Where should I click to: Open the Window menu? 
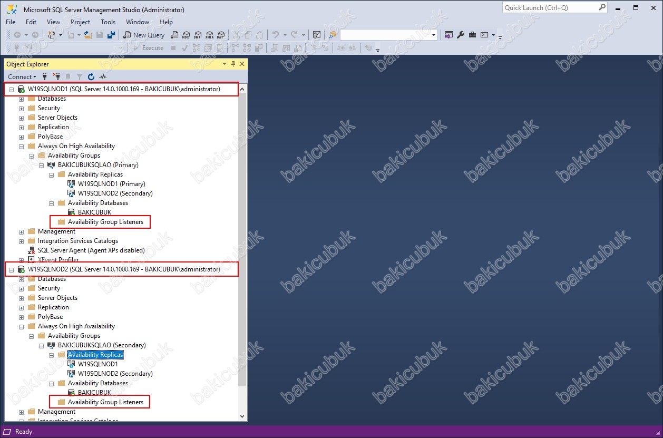point(138,22)
